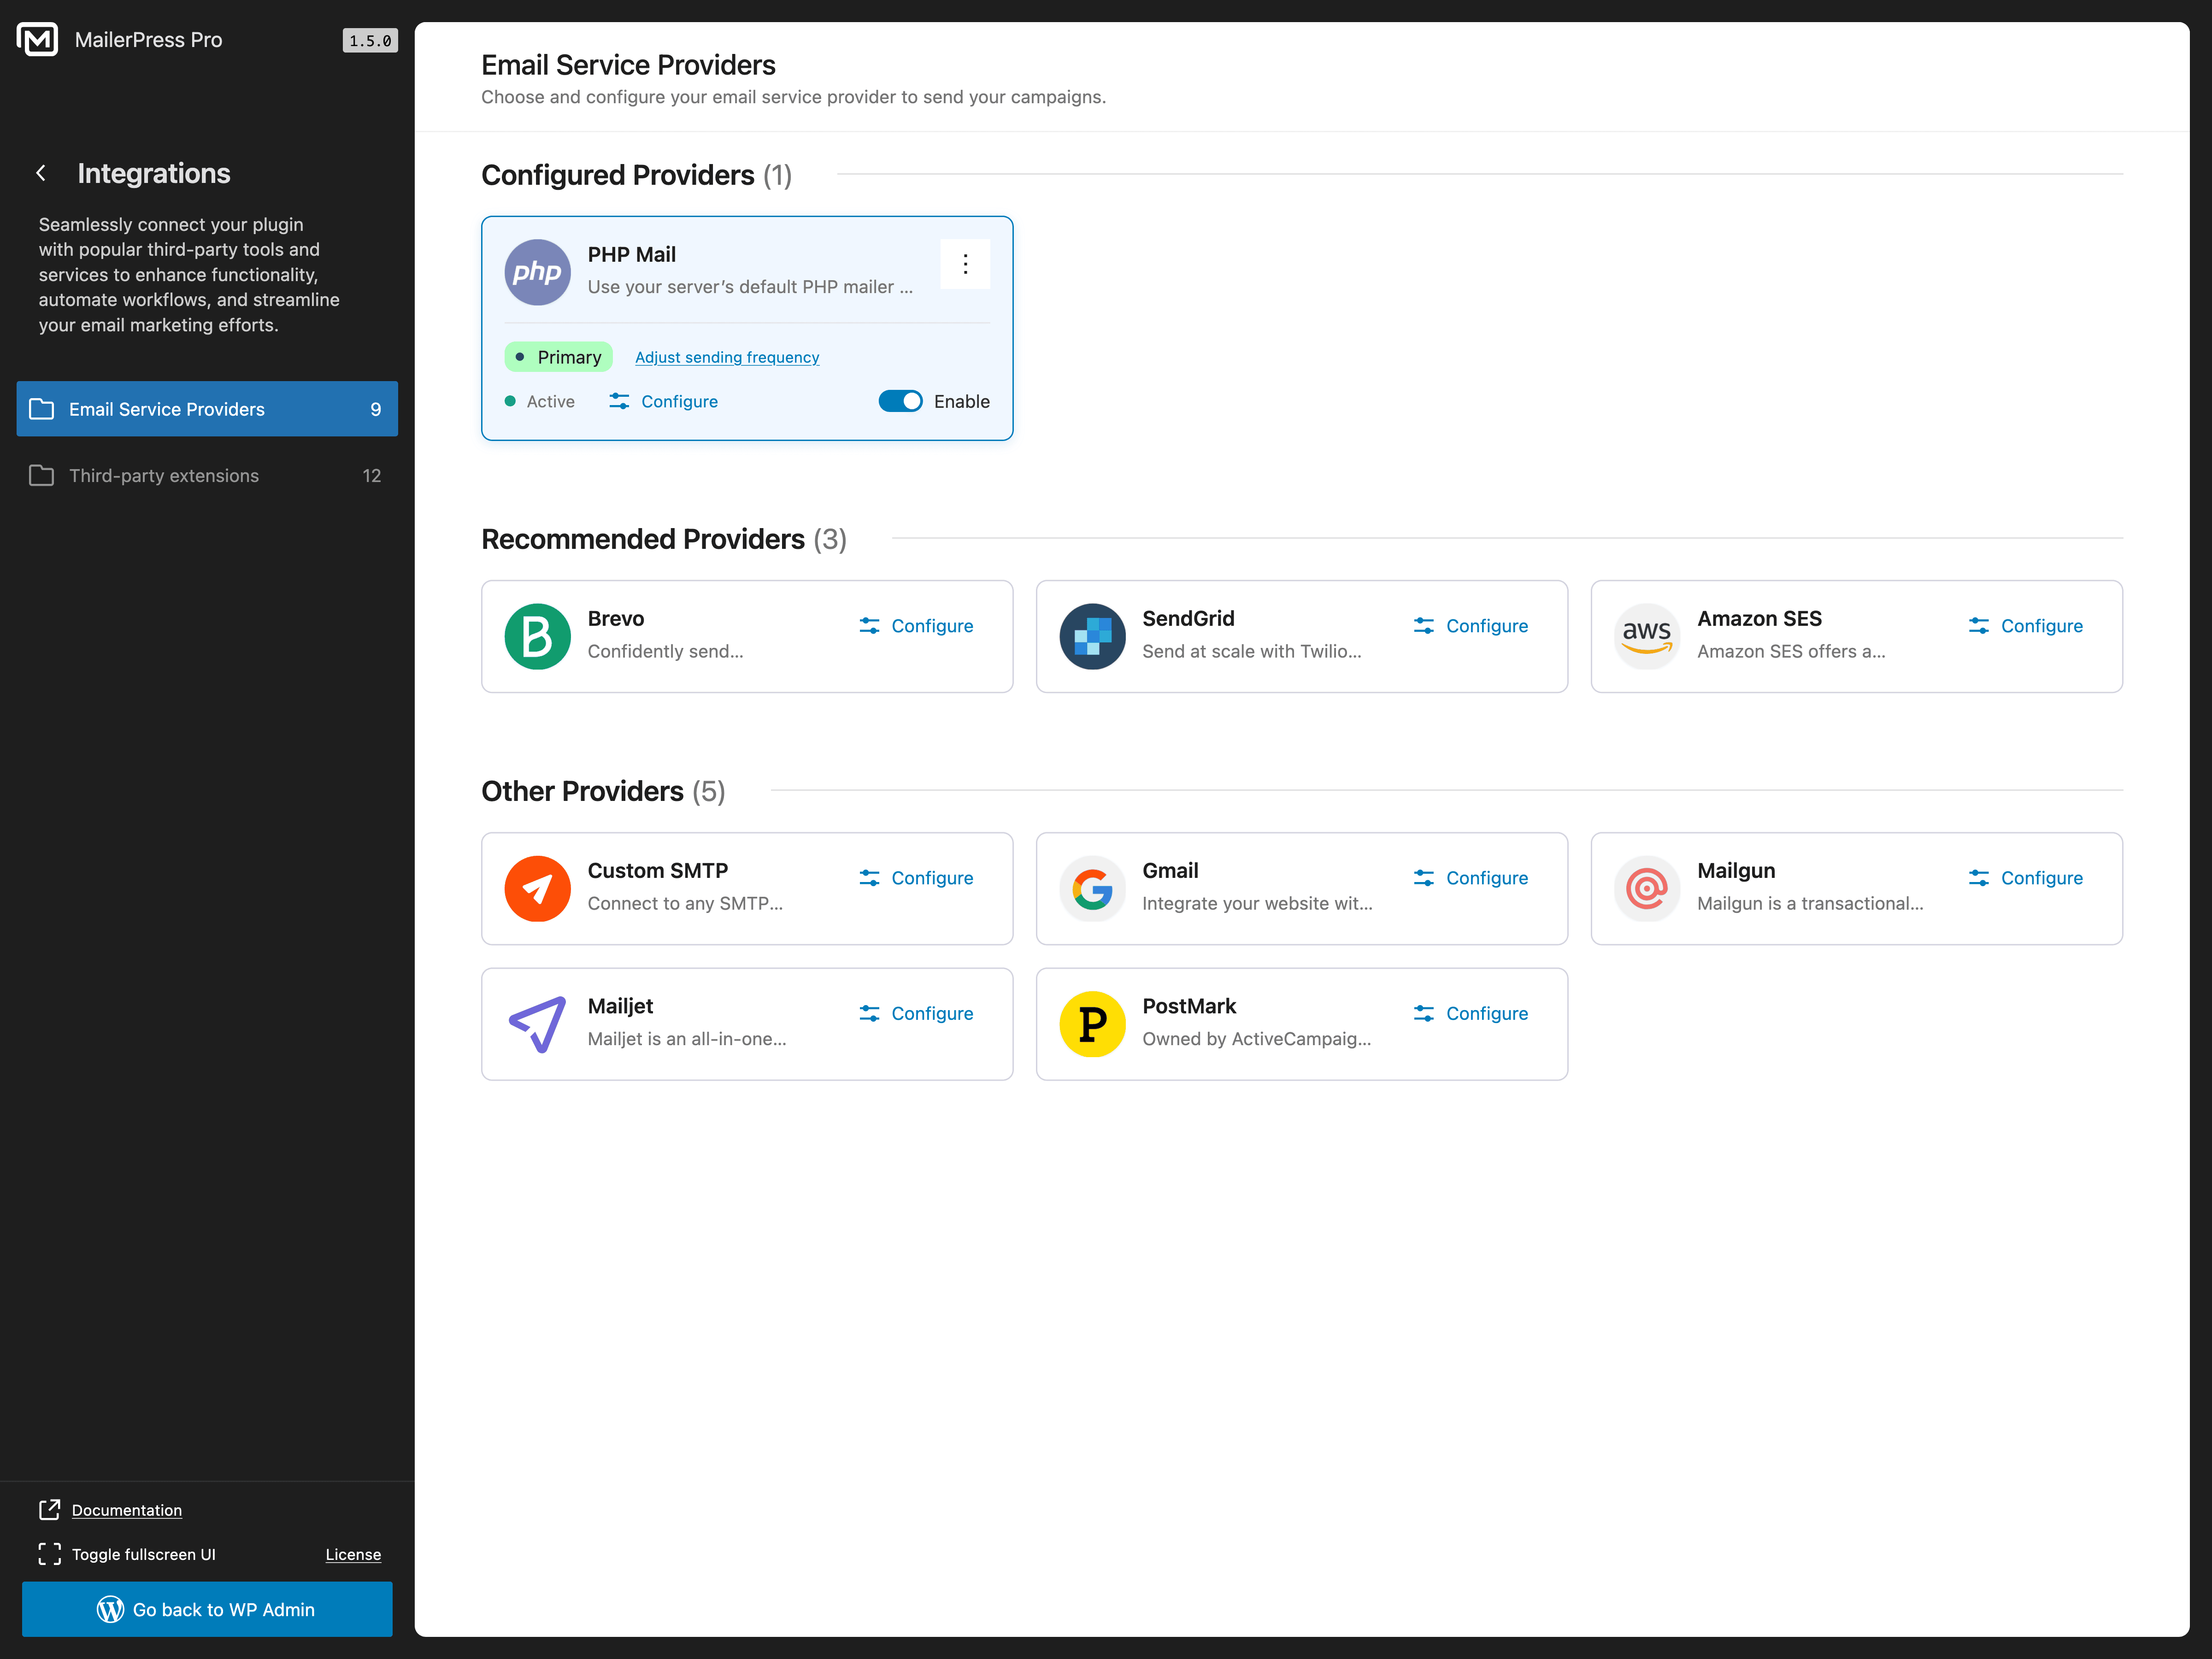Click the SendGrid logo icon
This screenshot has height=1659, width=2212.
[1092, 636]
